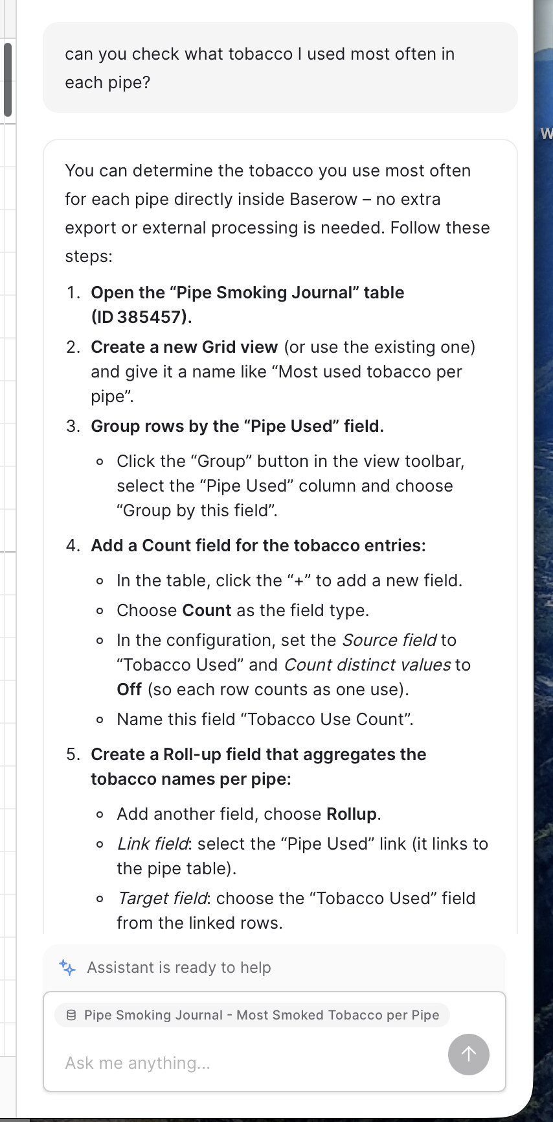
Task: Click the "Assistant is ready to help" status text
Action: point(179,968)
